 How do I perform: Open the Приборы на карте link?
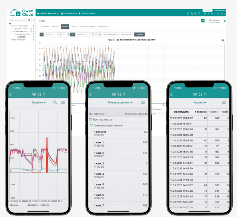[87, 14]
